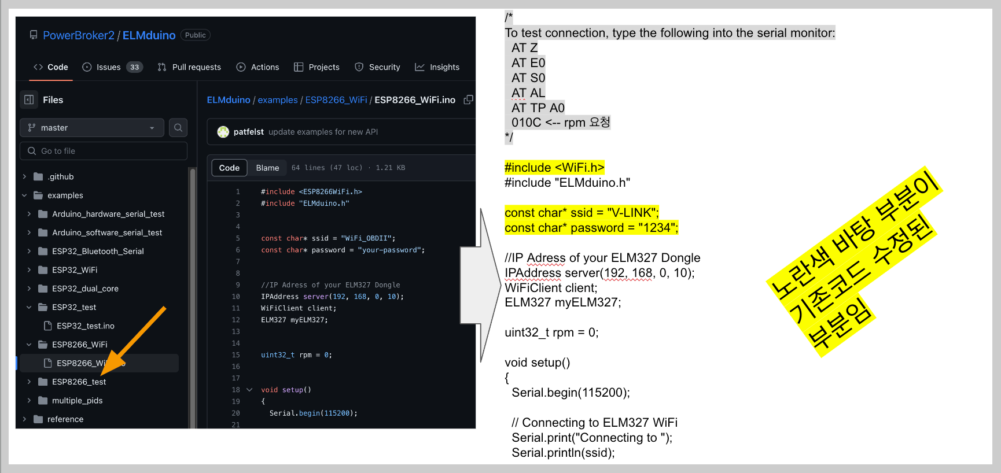Open the Issues tab
1001x473 pixels.
tap(113, 67)
